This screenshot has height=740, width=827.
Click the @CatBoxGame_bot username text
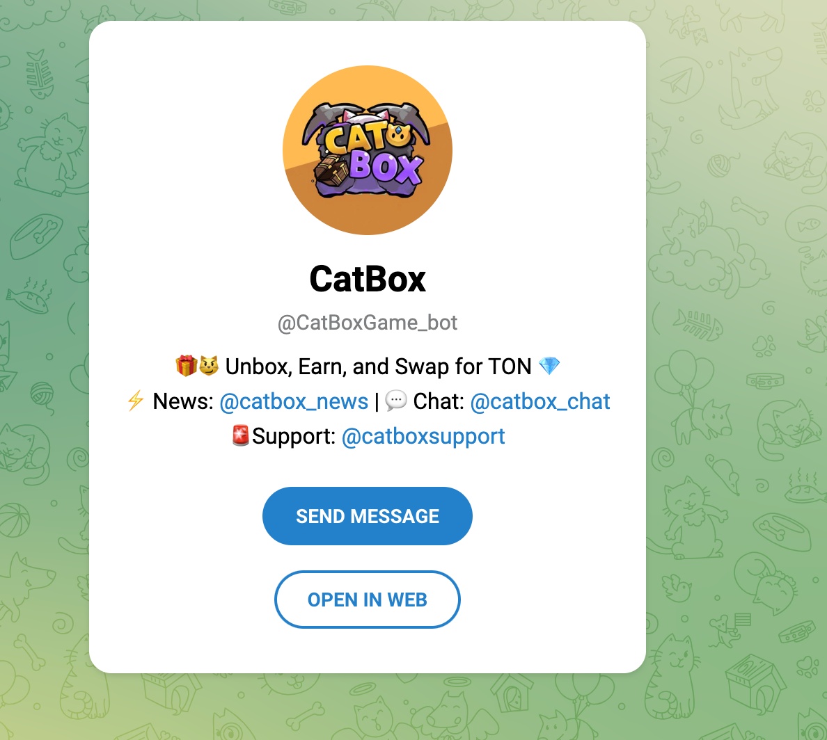tap(368, 323)
